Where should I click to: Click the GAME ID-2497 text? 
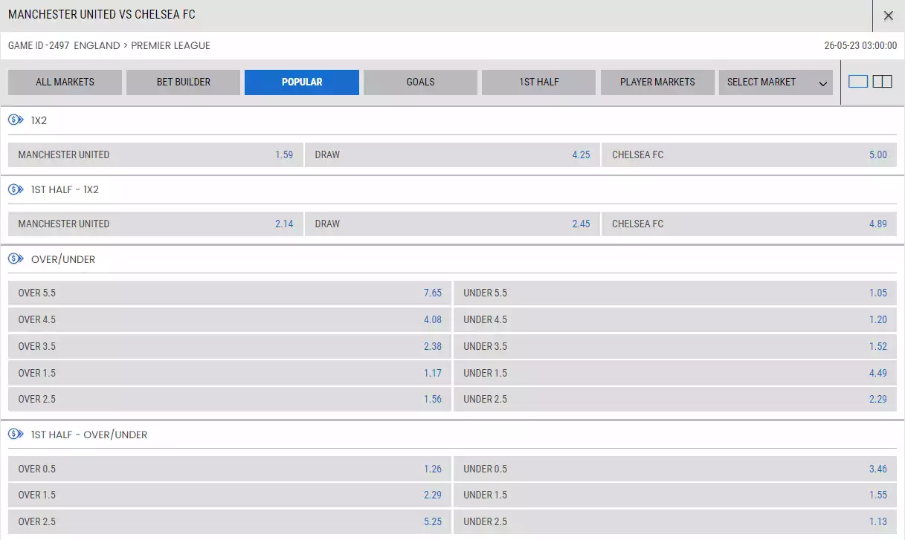coord(39,46)
